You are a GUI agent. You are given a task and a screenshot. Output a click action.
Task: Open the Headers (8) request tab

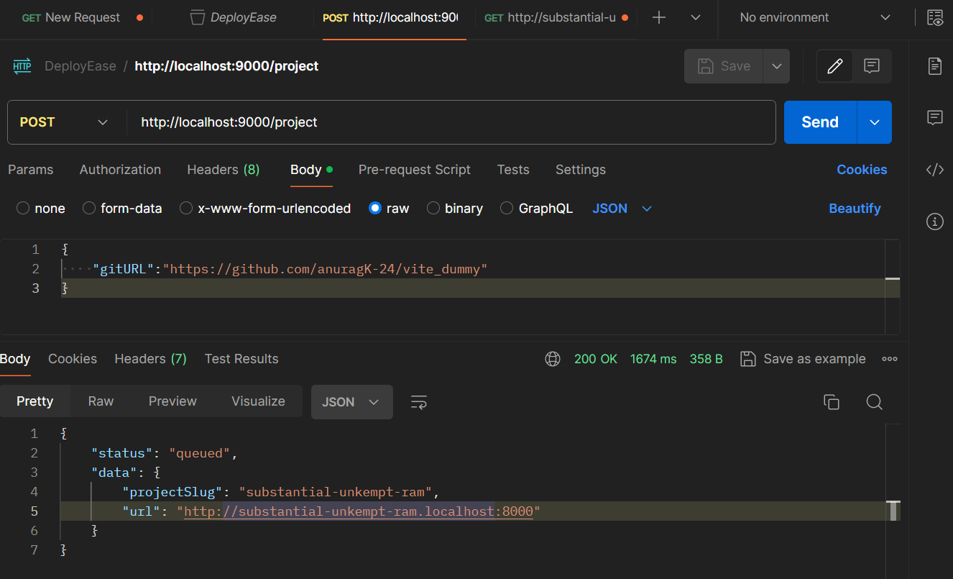pyautogui.click(x=224, y=170)
